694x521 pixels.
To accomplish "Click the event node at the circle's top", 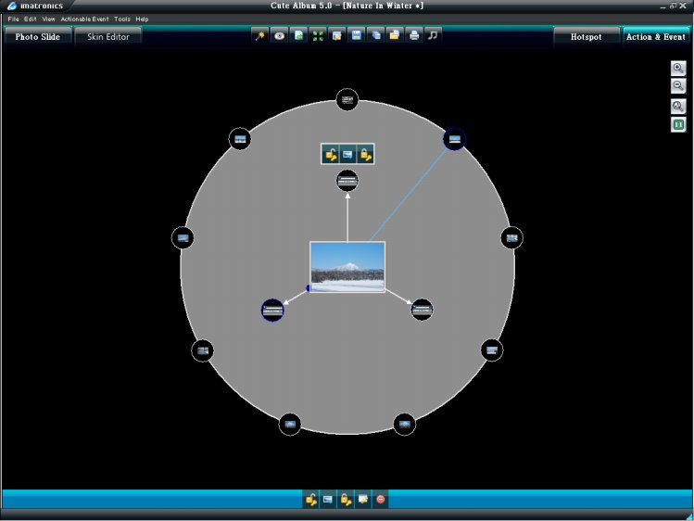I will click(347, 99).
